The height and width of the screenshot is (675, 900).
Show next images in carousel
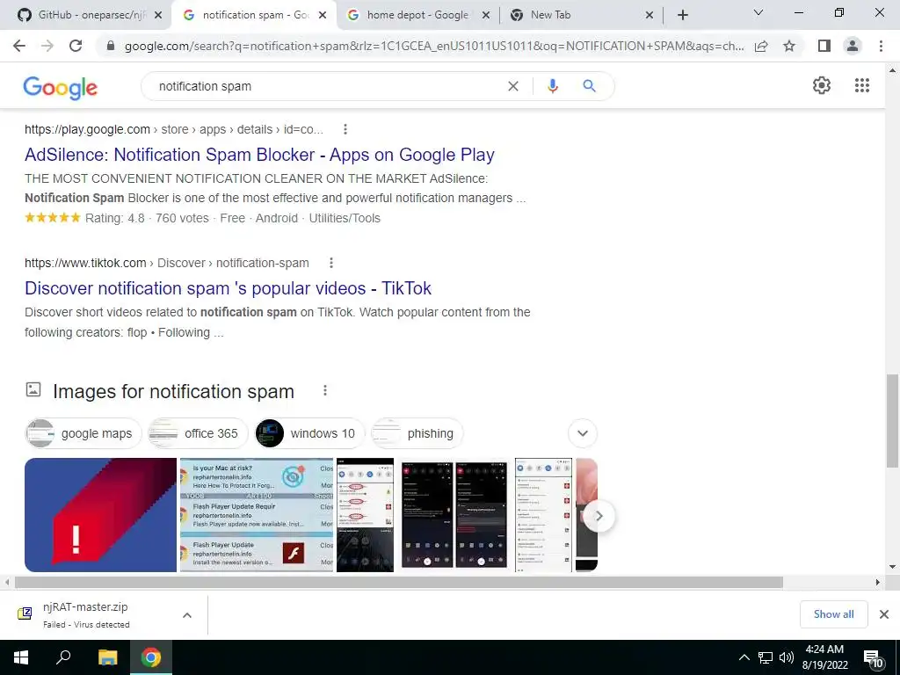click(599, 516)
